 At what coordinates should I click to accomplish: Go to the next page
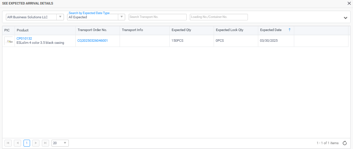click(36, 143)
